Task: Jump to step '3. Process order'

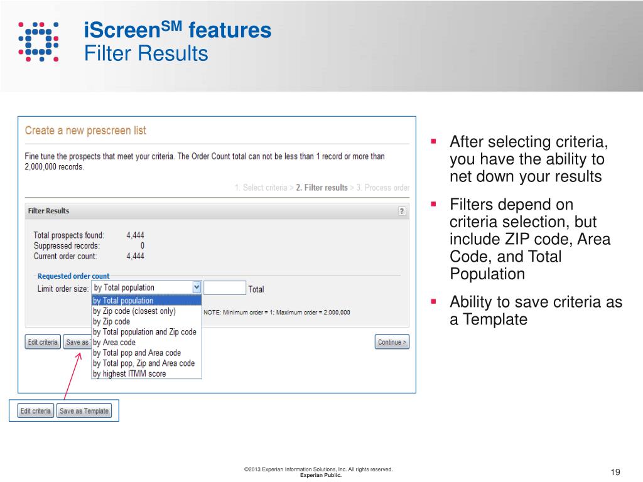Action: 382,188
